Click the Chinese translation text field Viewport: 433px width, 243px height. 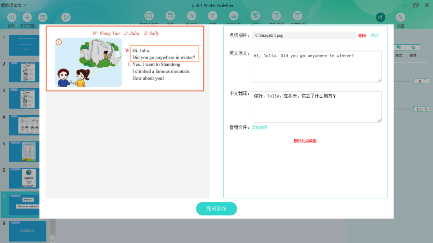click(316, 106)
